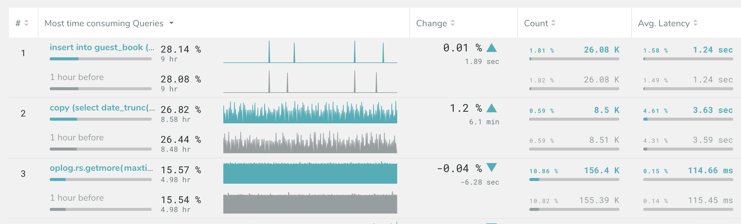
Task: Click the up triangle beside 1.2 % change
Action: [492, 108]
